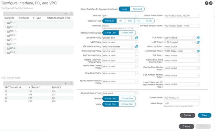Select VPC interface type
Image resolution: width=215 pixels, height=131 pixels.
tap(130, 21)
